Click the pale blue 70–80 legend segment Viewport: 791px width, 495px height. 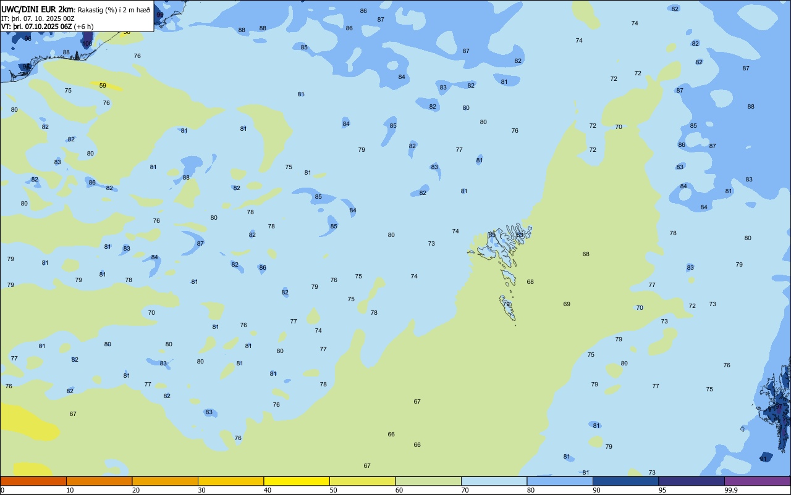tap(494, 481)
